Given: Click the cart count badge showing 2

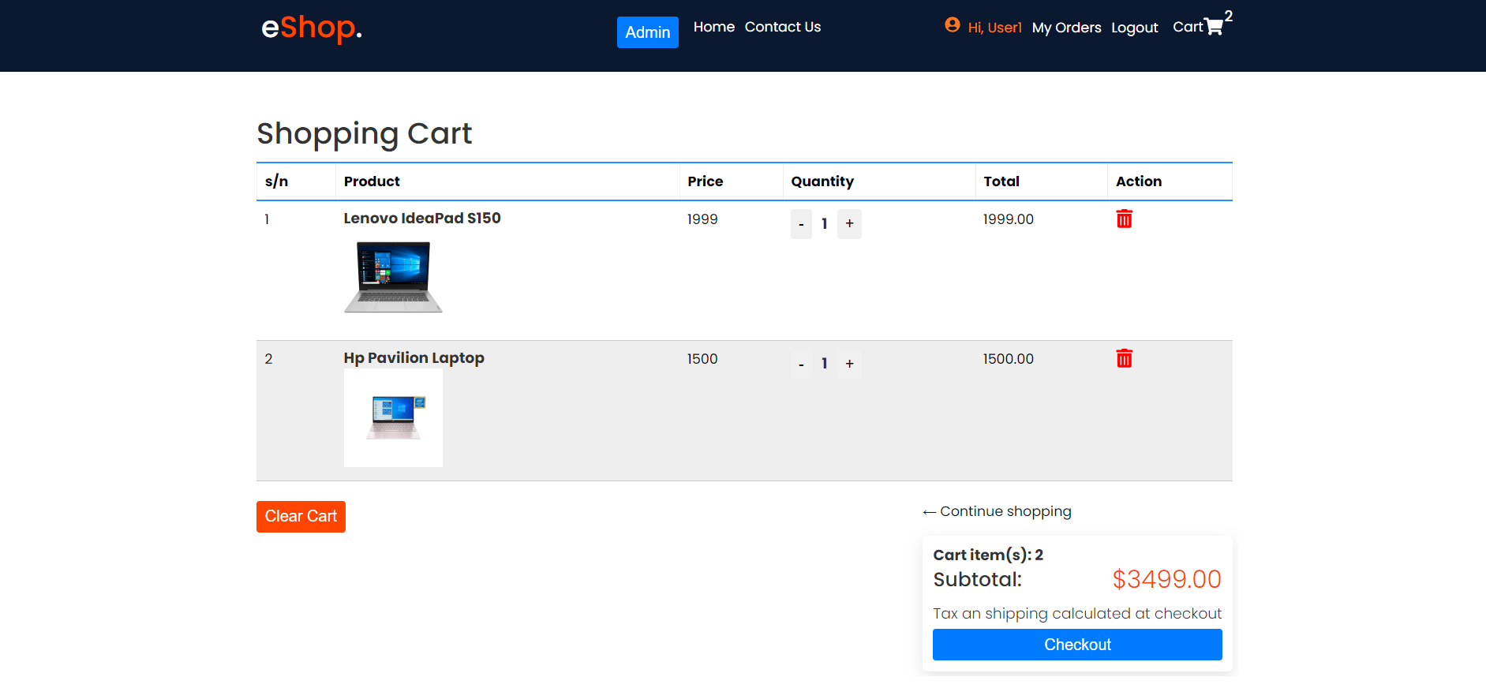Looking at the screenshot, I should pos(1229,16).
